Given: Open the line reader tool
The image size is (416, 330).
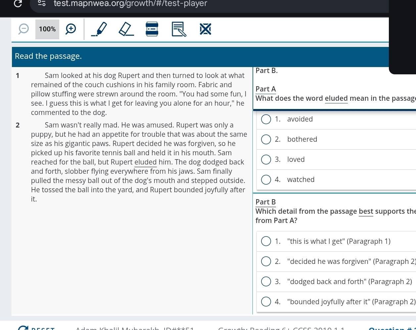Looking at the screenshot, I should pyautogui.click(x=152, y=29).
